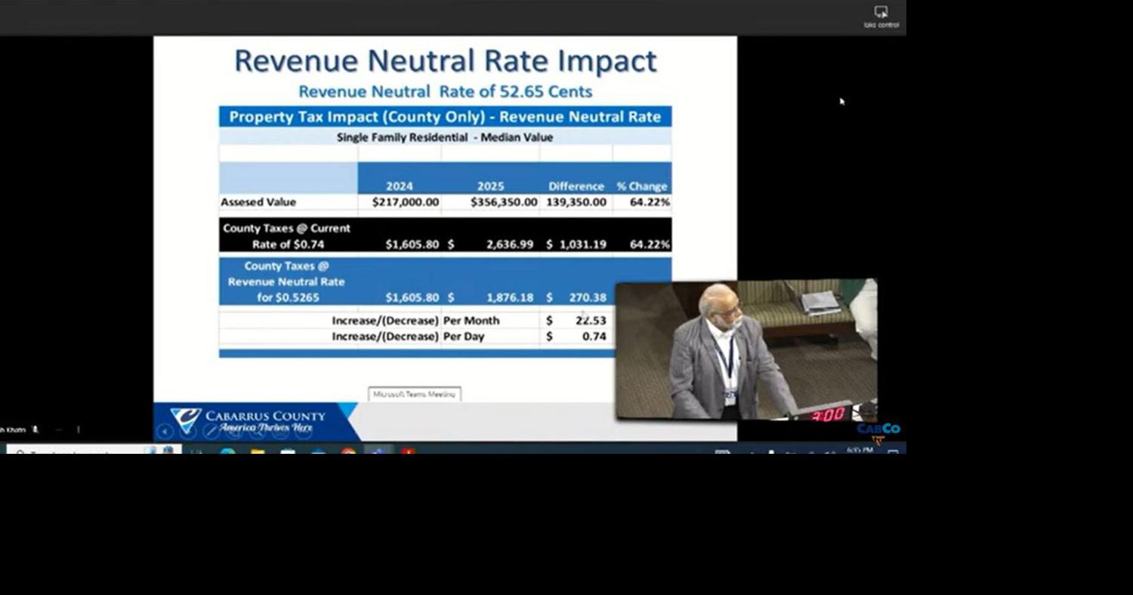Open File Explorer from the taskbar
Image resolution: width=1133 pixels, height=595 pixels.
[x=258, y=452]
